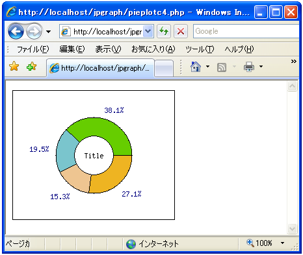Open the ヘルプ(H) menu
303x255 pixels.
(x=239, y=49)
